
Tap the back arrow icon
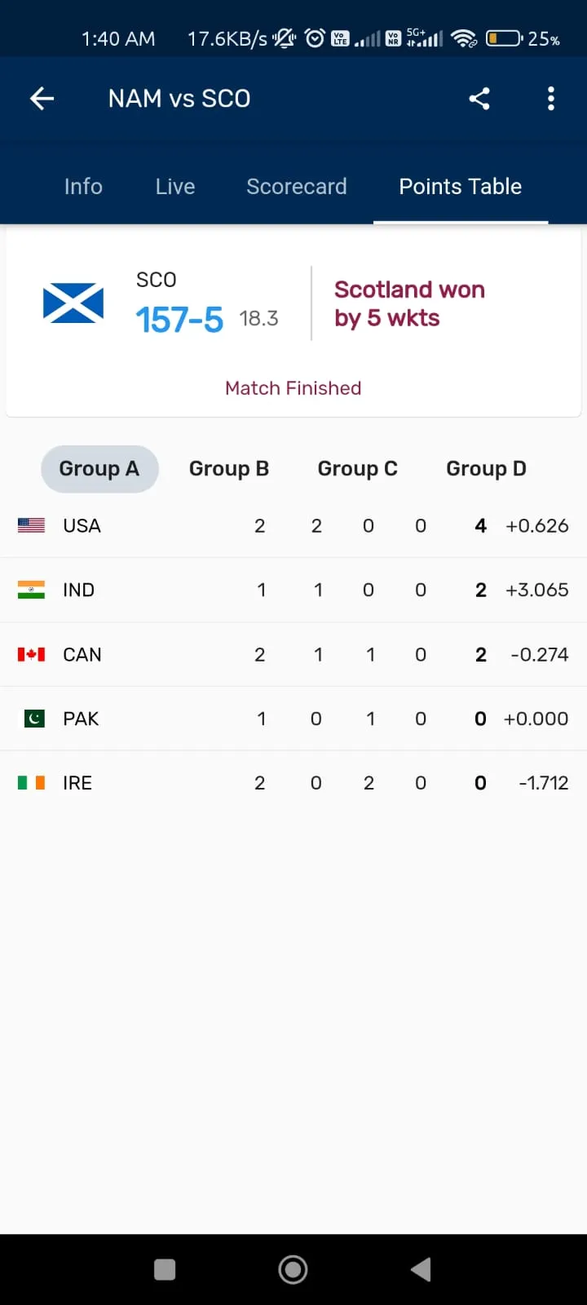click(42, 99)
